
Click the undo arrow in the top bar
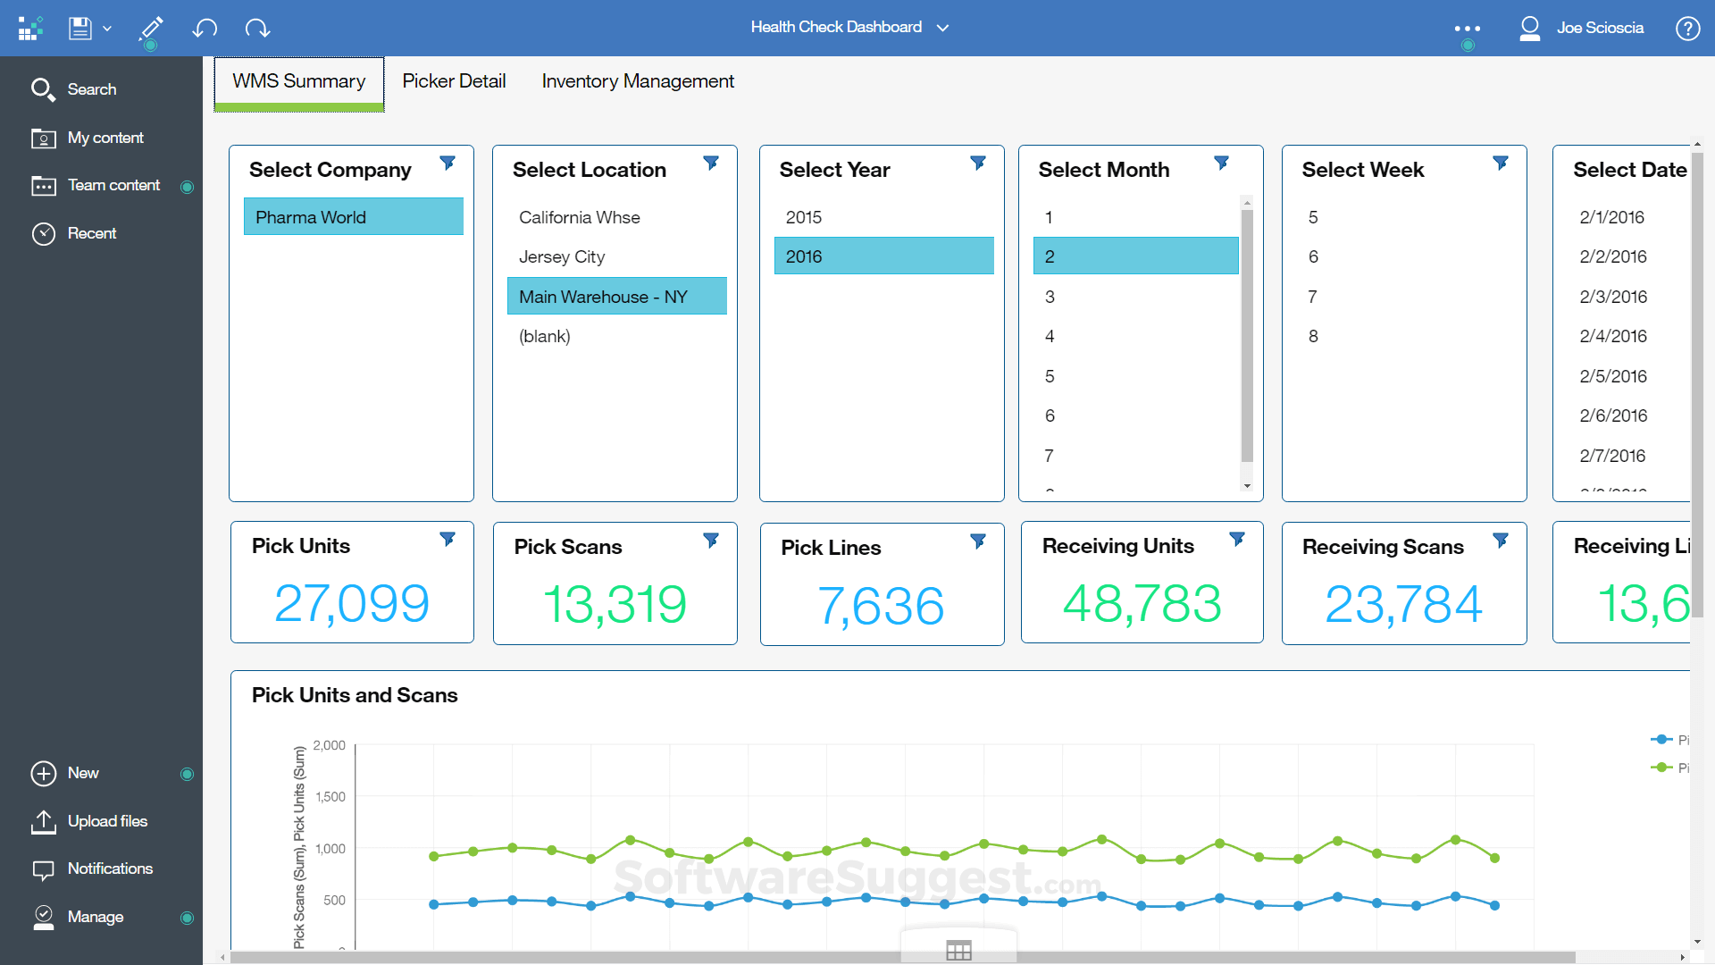pyautogui.click(x=205, y=29)
